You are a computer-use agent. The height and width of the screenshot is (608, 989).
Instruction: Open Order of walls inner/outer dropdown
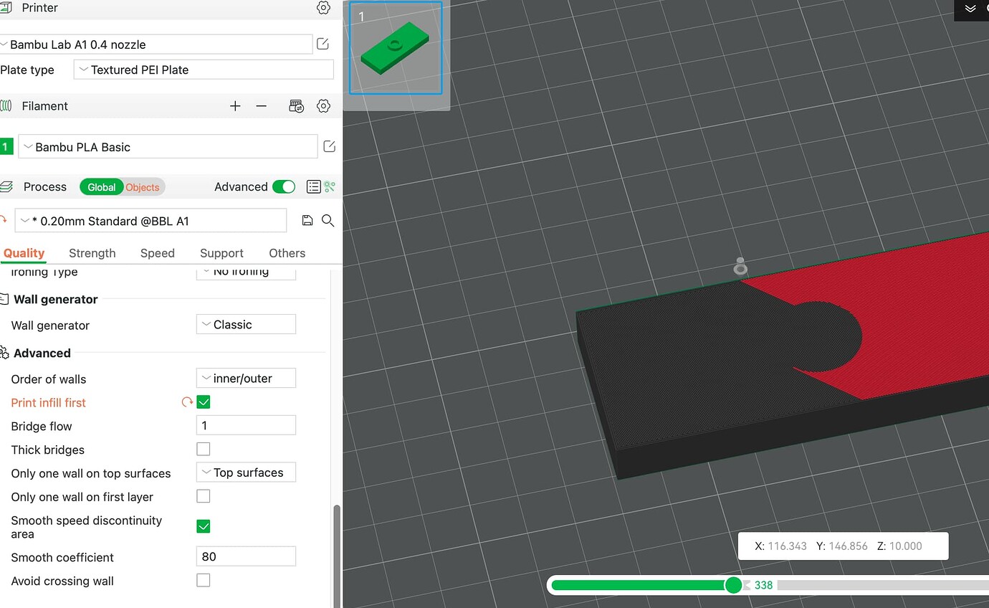[x=246, y=378]
